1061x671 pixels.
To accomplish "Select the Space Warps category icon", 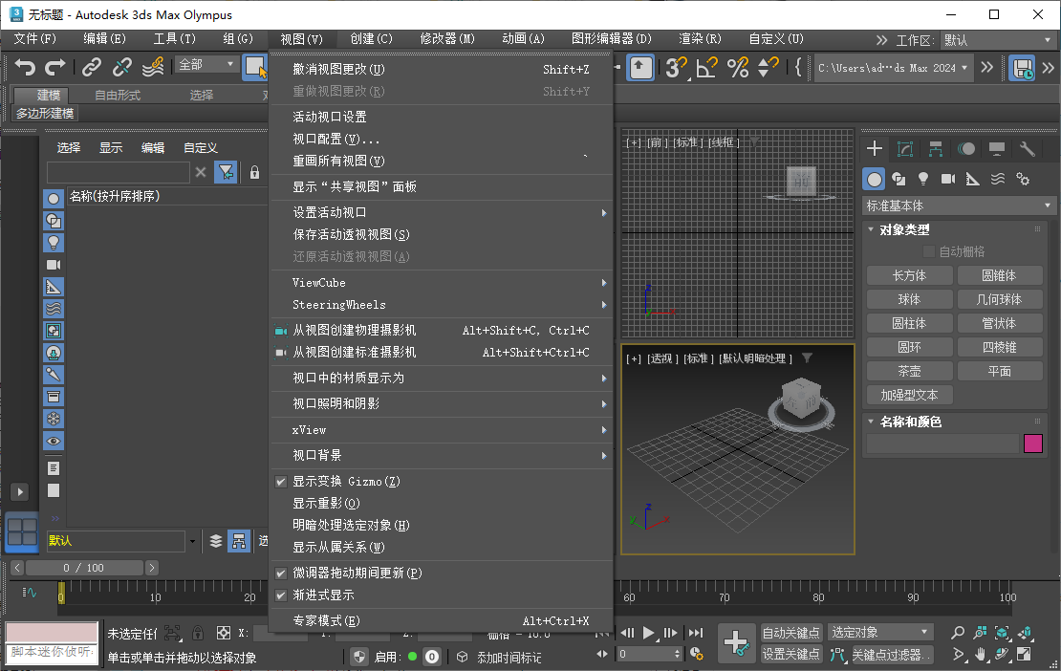I will [x=997, y=179].
